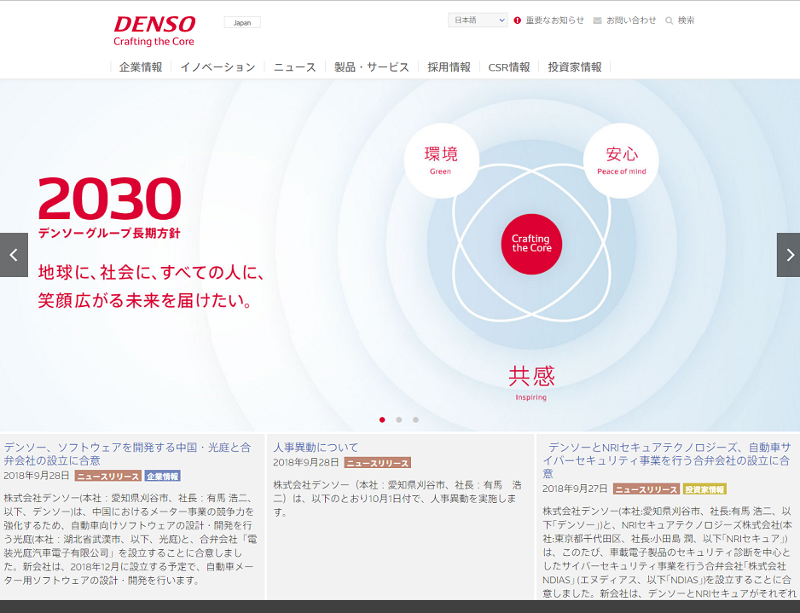Select the second carousel dot indicator

point(399,419)
